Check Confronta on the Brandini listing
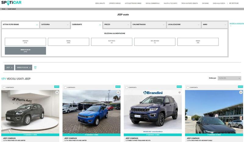This screenshot has height=142, width=244. point(127,87)
